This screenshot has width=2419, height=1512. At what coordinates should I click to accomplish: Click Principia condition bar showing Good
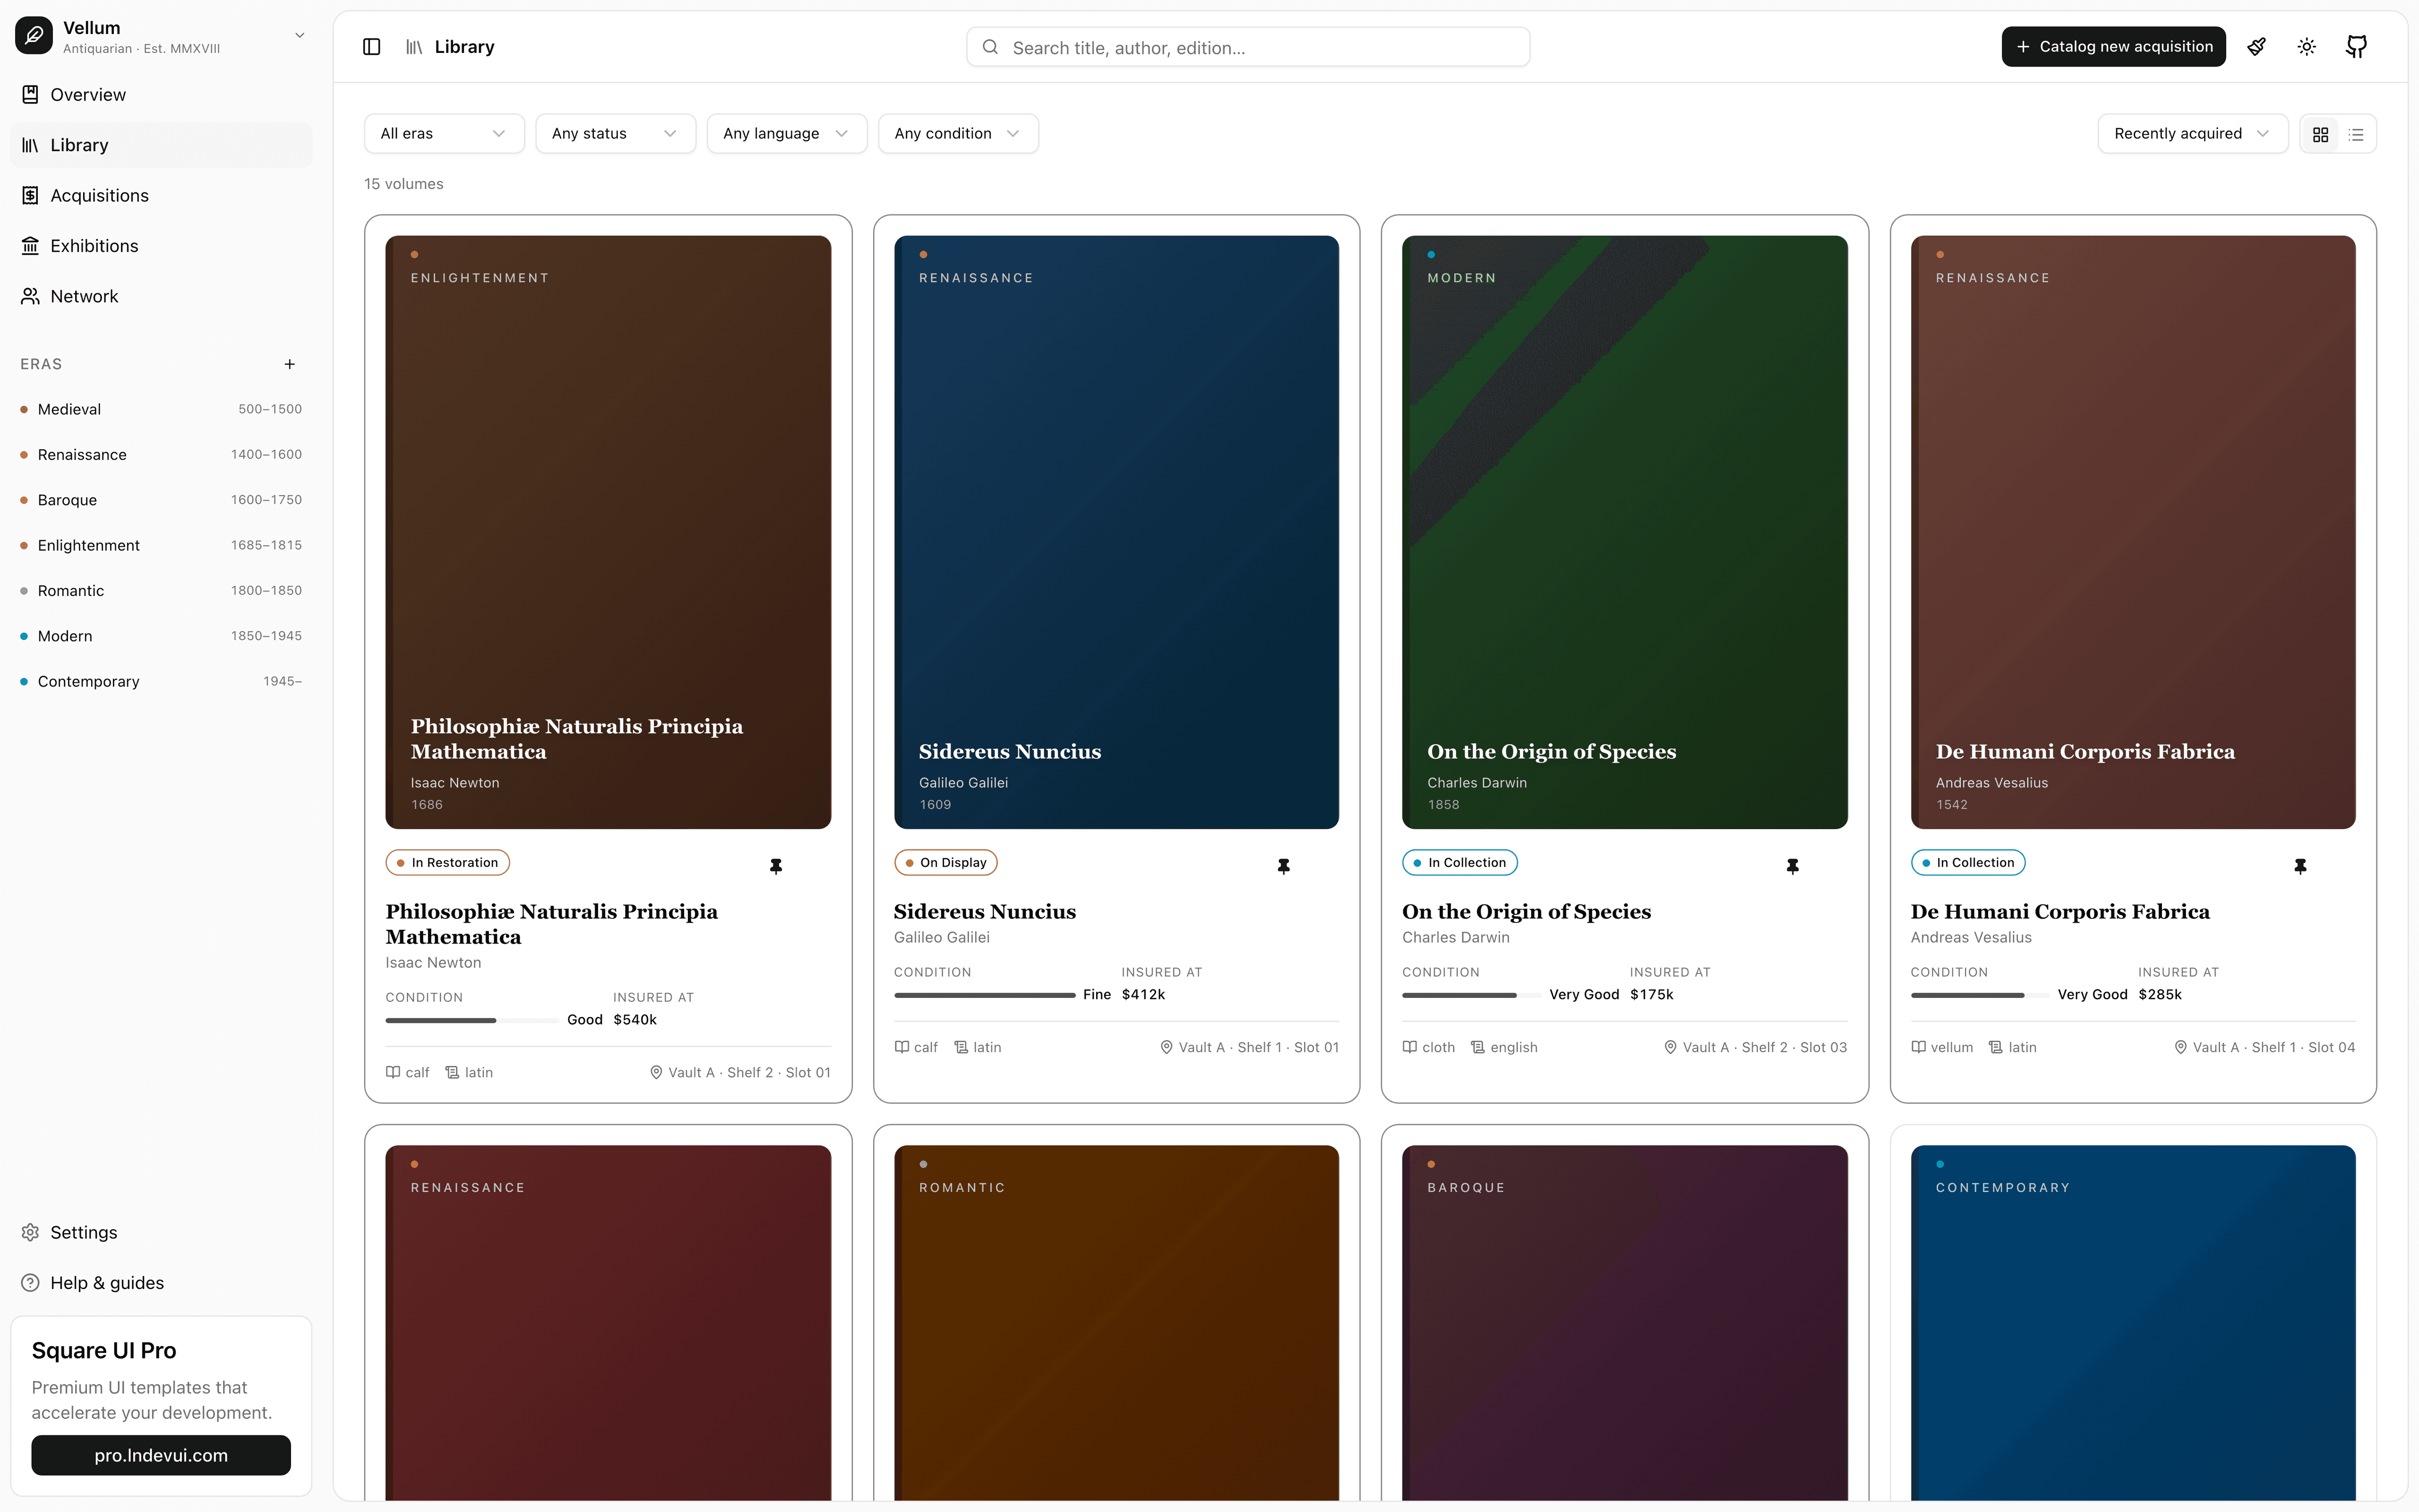[x=472, y=1020]
